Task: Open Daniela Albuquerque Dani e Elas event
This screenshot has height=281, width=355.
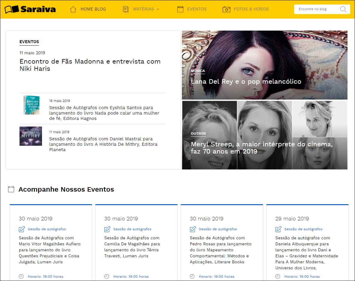Action: coord(307,253)
